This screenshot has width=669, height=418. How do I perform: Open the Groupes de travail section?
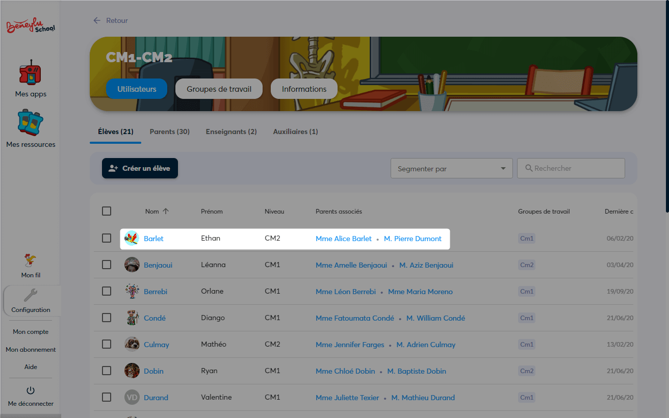click(x=219, y=89)
